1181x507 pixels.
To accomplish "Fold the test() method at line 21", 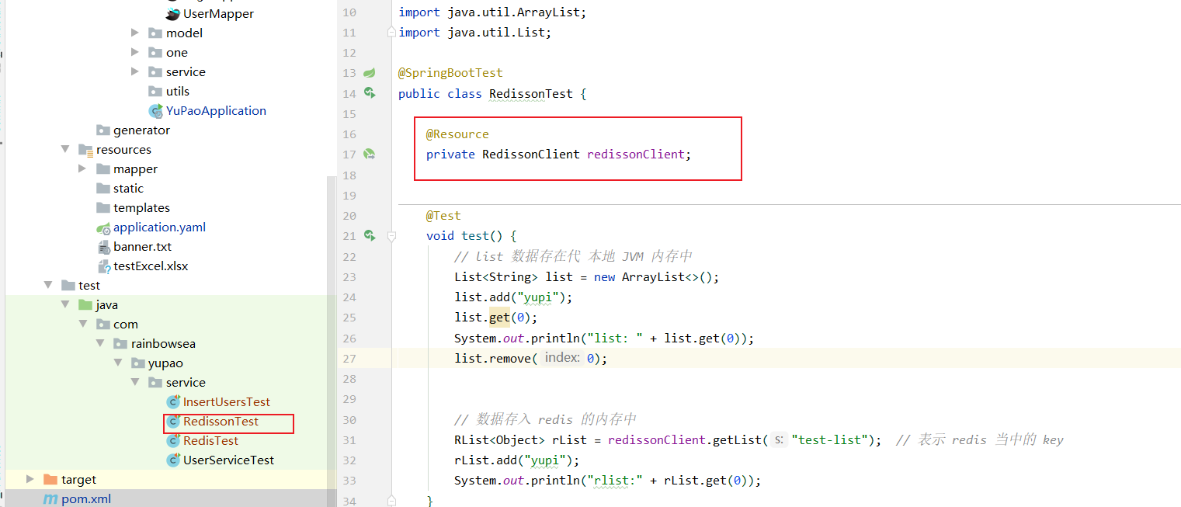I will point(391,235).
